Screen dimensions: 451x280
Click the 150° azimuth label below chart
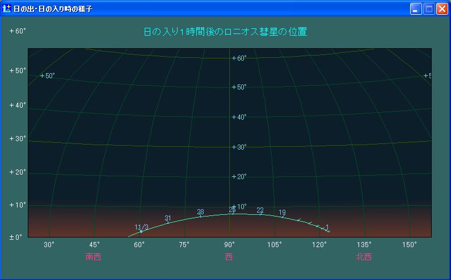click(x=409, y=244)
